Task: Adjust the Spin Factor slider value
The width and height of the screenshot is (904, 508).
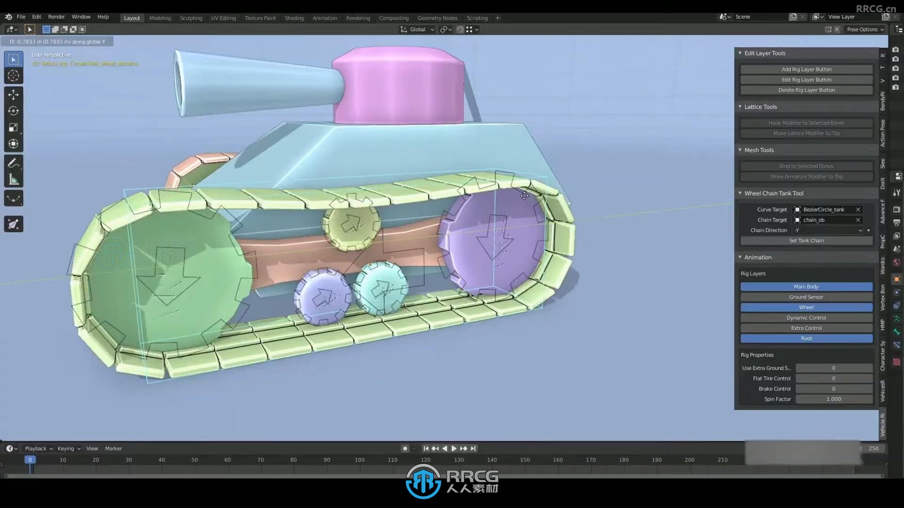Action: click(834, 399)
